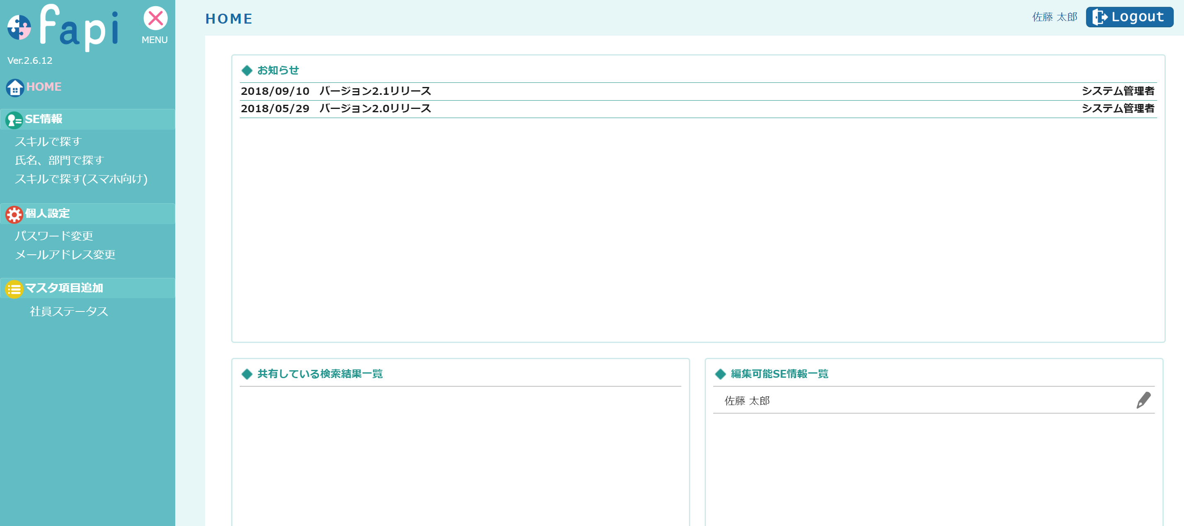Click the yellow マスタ項目追加 list icon
The height and width of the screenshot is (526, 1184).
14,289
